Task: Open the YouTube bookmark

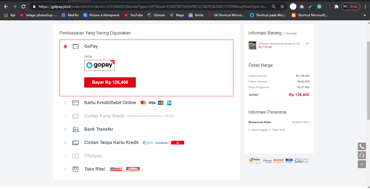Action: click(x=133, y=15)
